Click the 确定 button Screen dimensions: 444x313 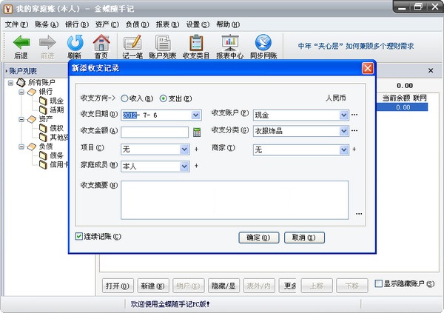(x=258, y=238)
